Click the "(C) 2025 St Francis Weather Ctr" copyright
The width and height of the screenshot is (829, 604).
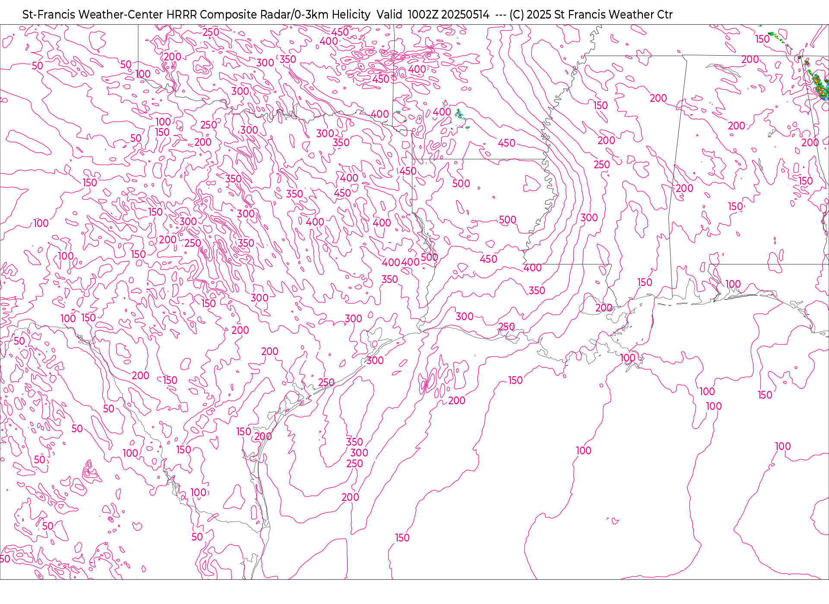(x=591, y=15)
